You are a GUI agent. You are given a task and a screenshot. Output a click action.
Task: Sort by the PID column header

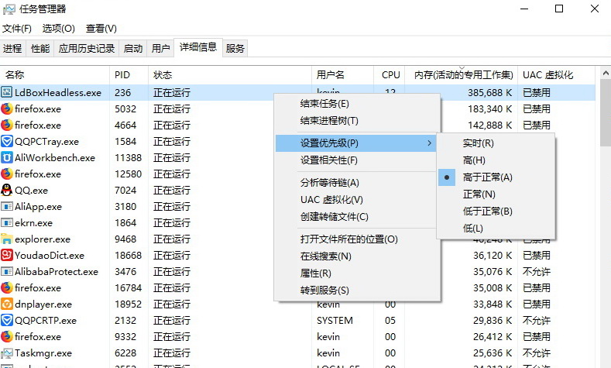pos(129,75)
